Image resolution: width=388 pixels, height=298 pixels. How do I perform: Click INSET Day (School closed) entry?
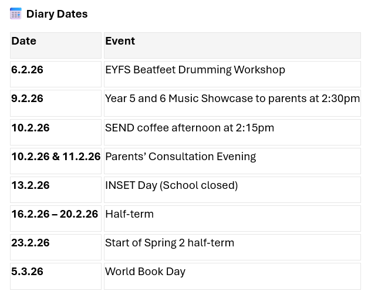(x=171, y=185)
